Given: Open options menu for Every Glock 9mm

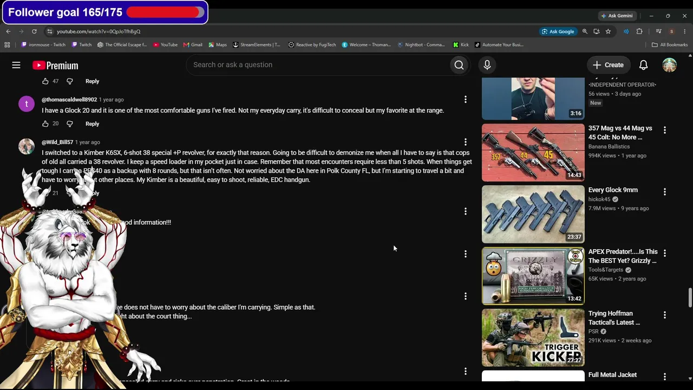Looking at the screenshot, I should point(665,192).
